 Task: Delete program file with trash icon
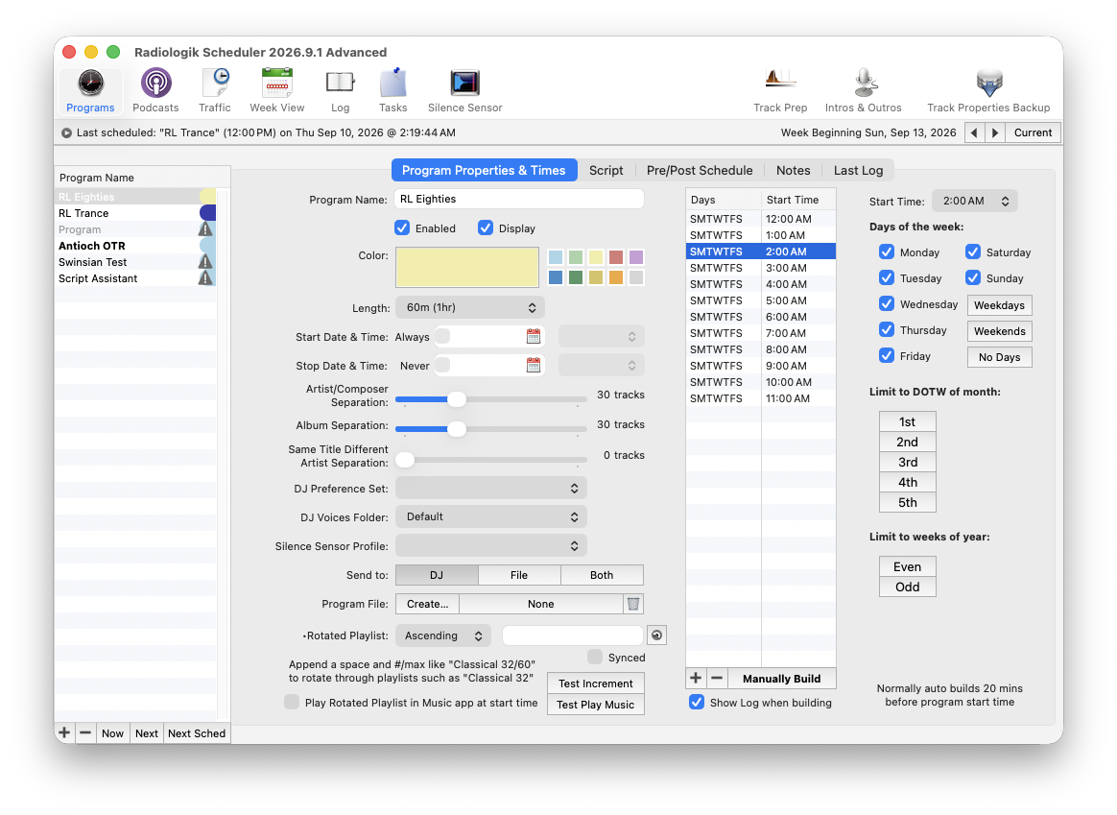(x=633, y=604)
